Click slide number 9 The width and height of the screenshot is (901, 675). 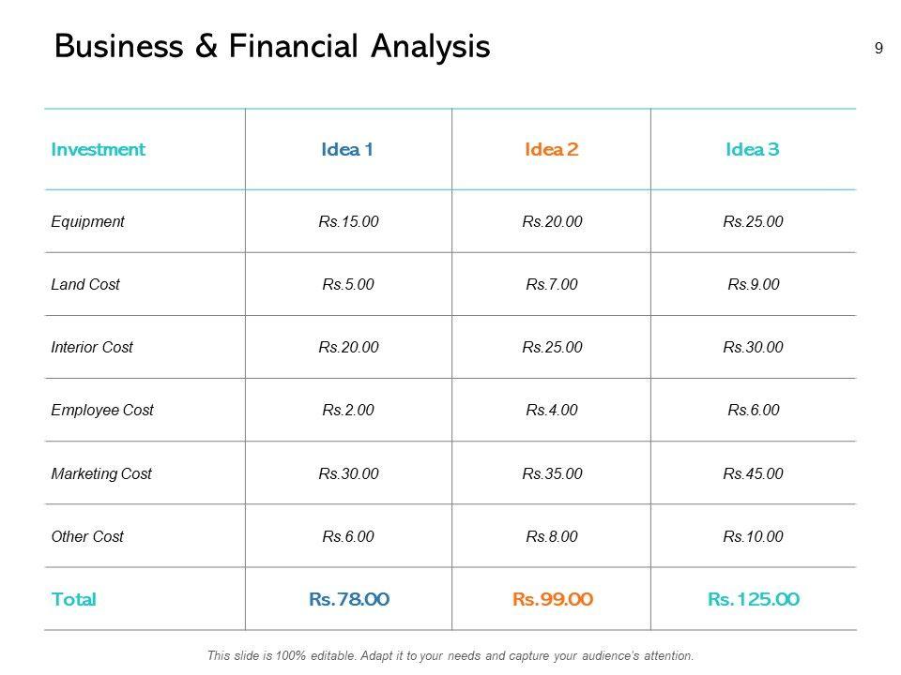click(x=878, y=49)
